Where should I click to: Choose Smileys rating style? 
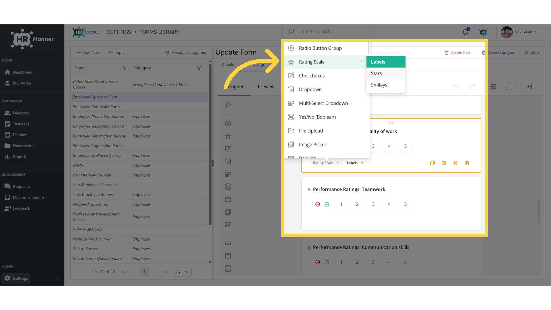386,85
